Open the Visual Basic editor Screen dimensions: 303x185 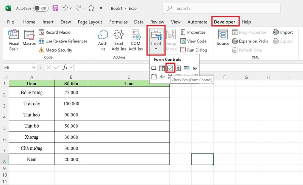click(14, 40)
